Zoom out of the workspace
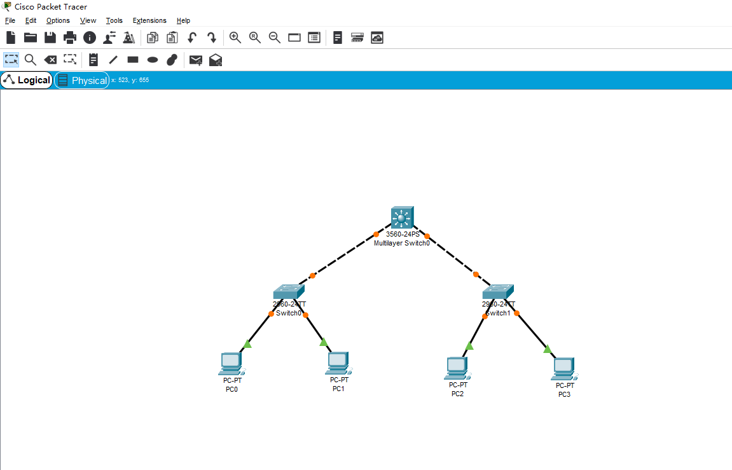This screenshot has width=732, height=470. pos(275,38)
